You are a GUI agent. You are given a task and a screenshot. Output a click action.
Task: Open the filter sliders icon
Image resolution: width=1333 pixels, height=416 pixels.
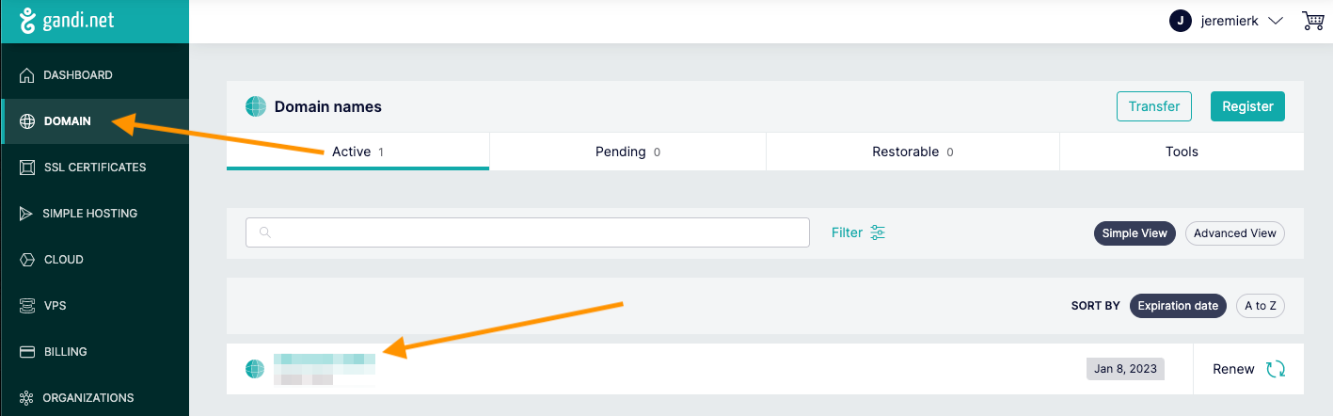[878, 232]
